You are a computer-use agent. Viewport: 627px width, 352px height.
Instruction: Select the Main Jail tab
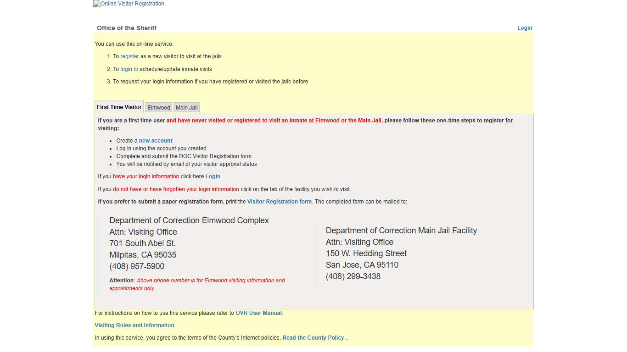pos(187,108)
